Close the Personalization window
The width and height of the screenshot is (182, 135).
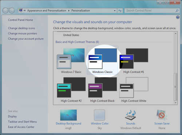click(175, 3)
